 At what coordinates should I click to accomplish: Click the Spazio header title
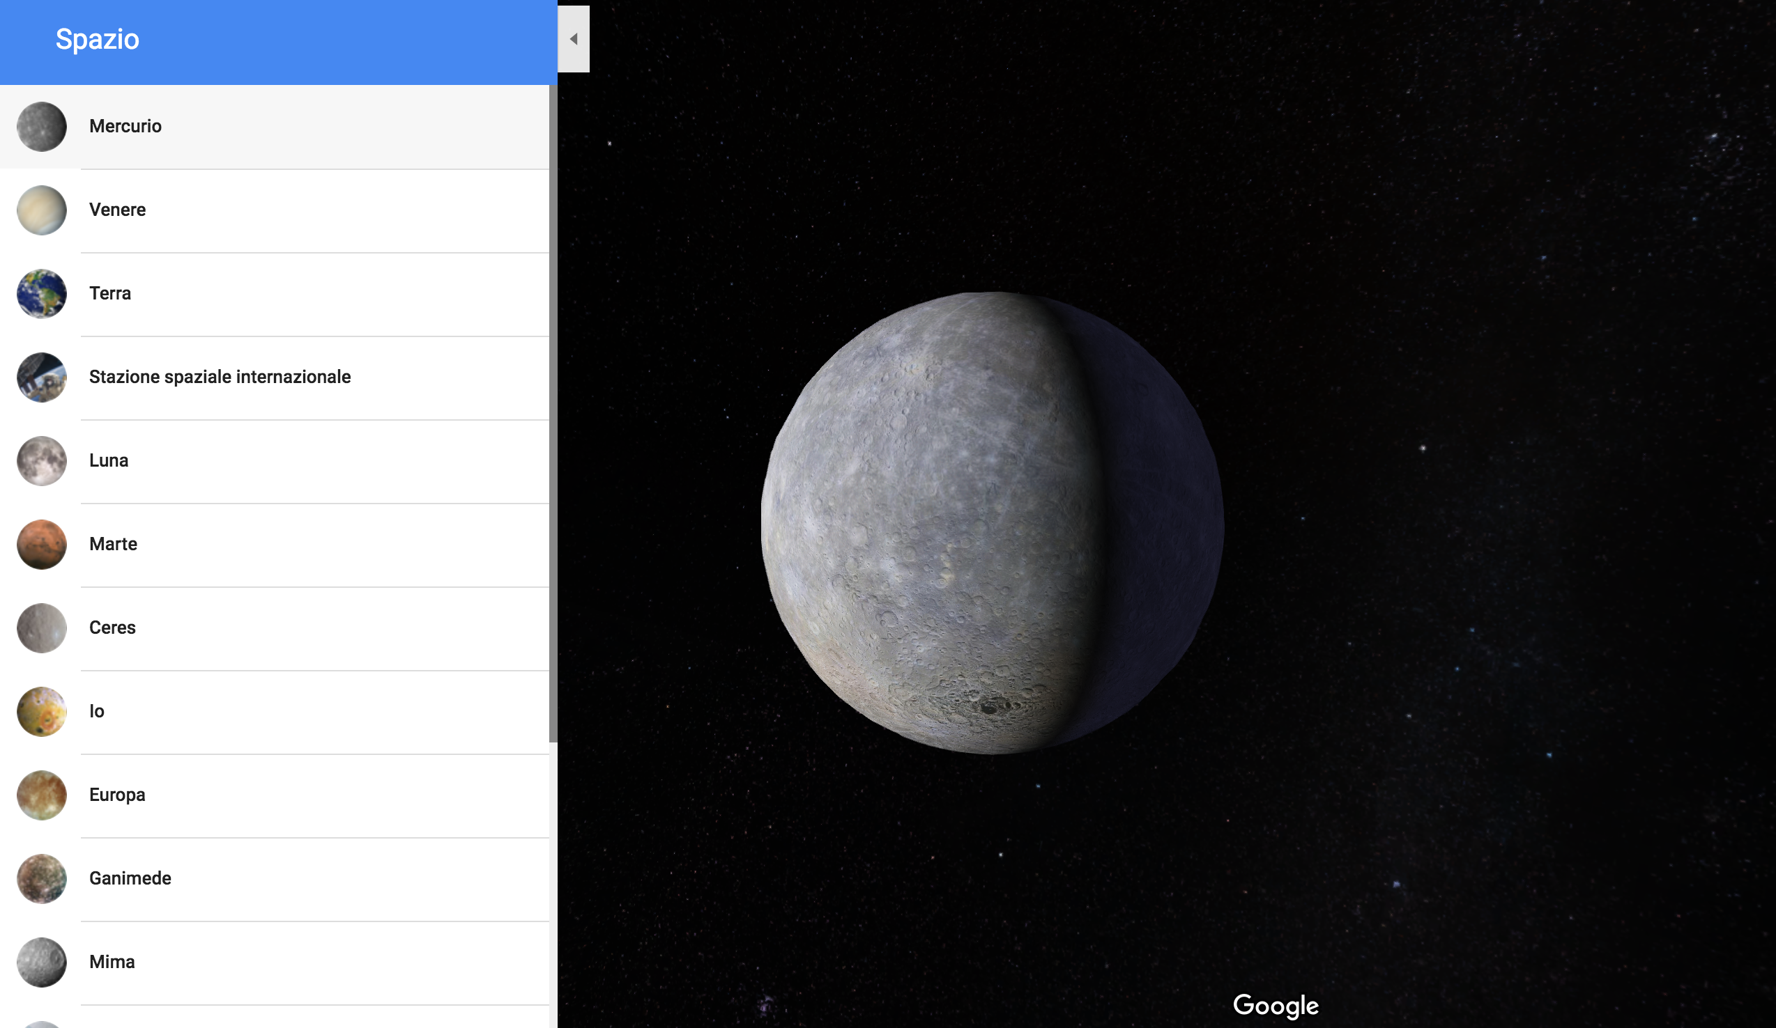(x=98, y=40)
